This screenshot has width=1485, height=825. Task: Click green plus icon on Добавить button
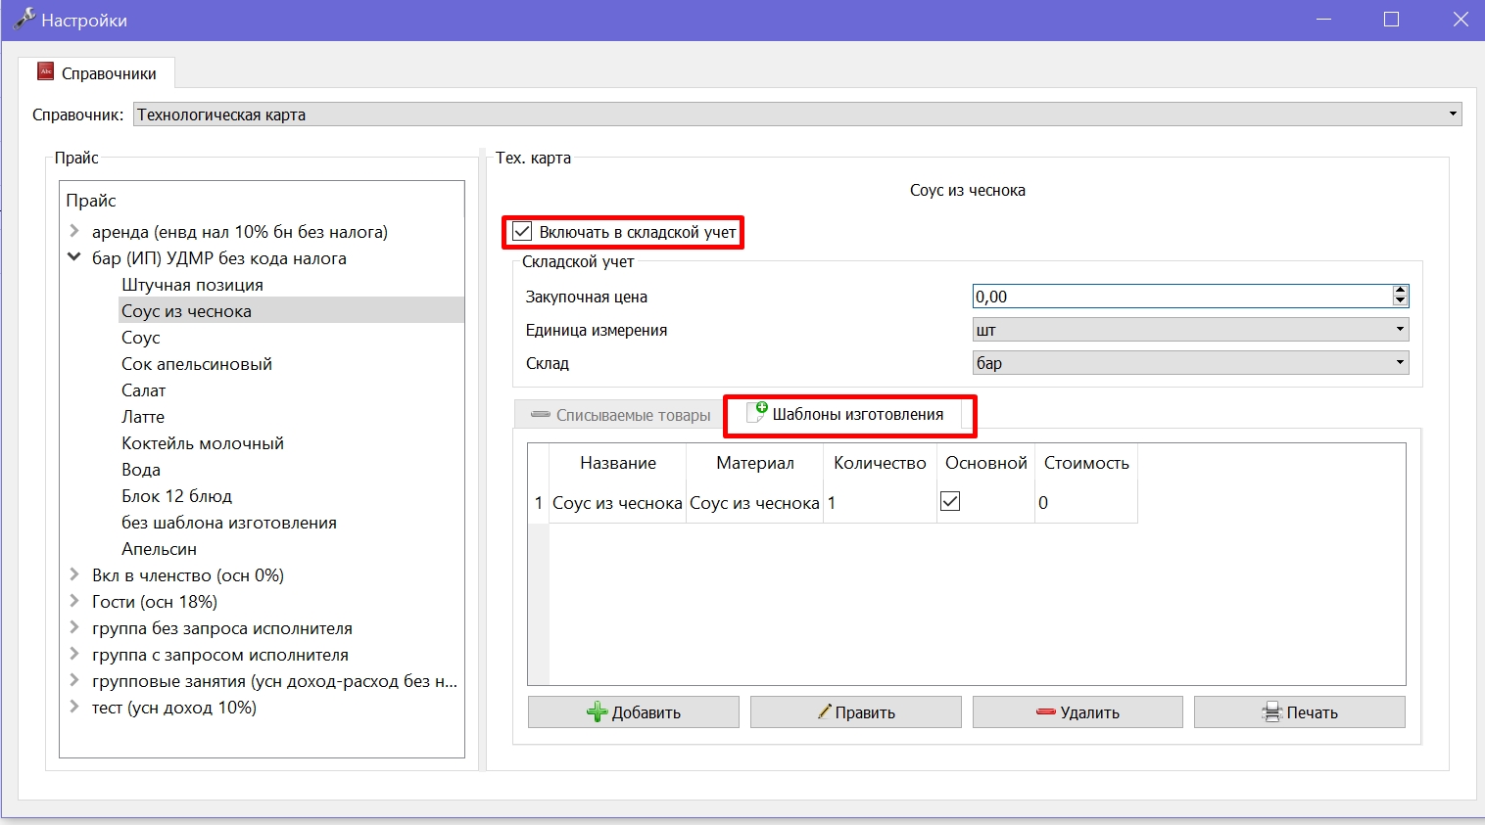(597, 712)
